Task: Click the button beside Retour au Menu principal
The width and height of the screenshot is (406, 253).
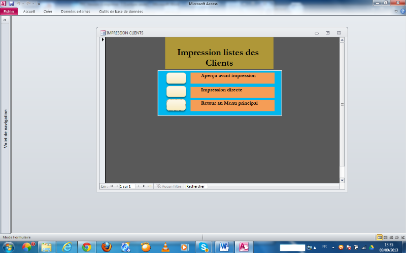Action: pos(176,105)
